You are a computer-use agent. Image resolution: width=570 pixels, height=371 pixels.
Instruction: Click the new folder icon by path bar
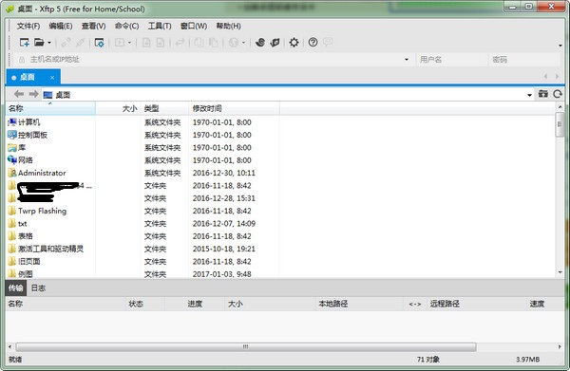pos(543,94)
